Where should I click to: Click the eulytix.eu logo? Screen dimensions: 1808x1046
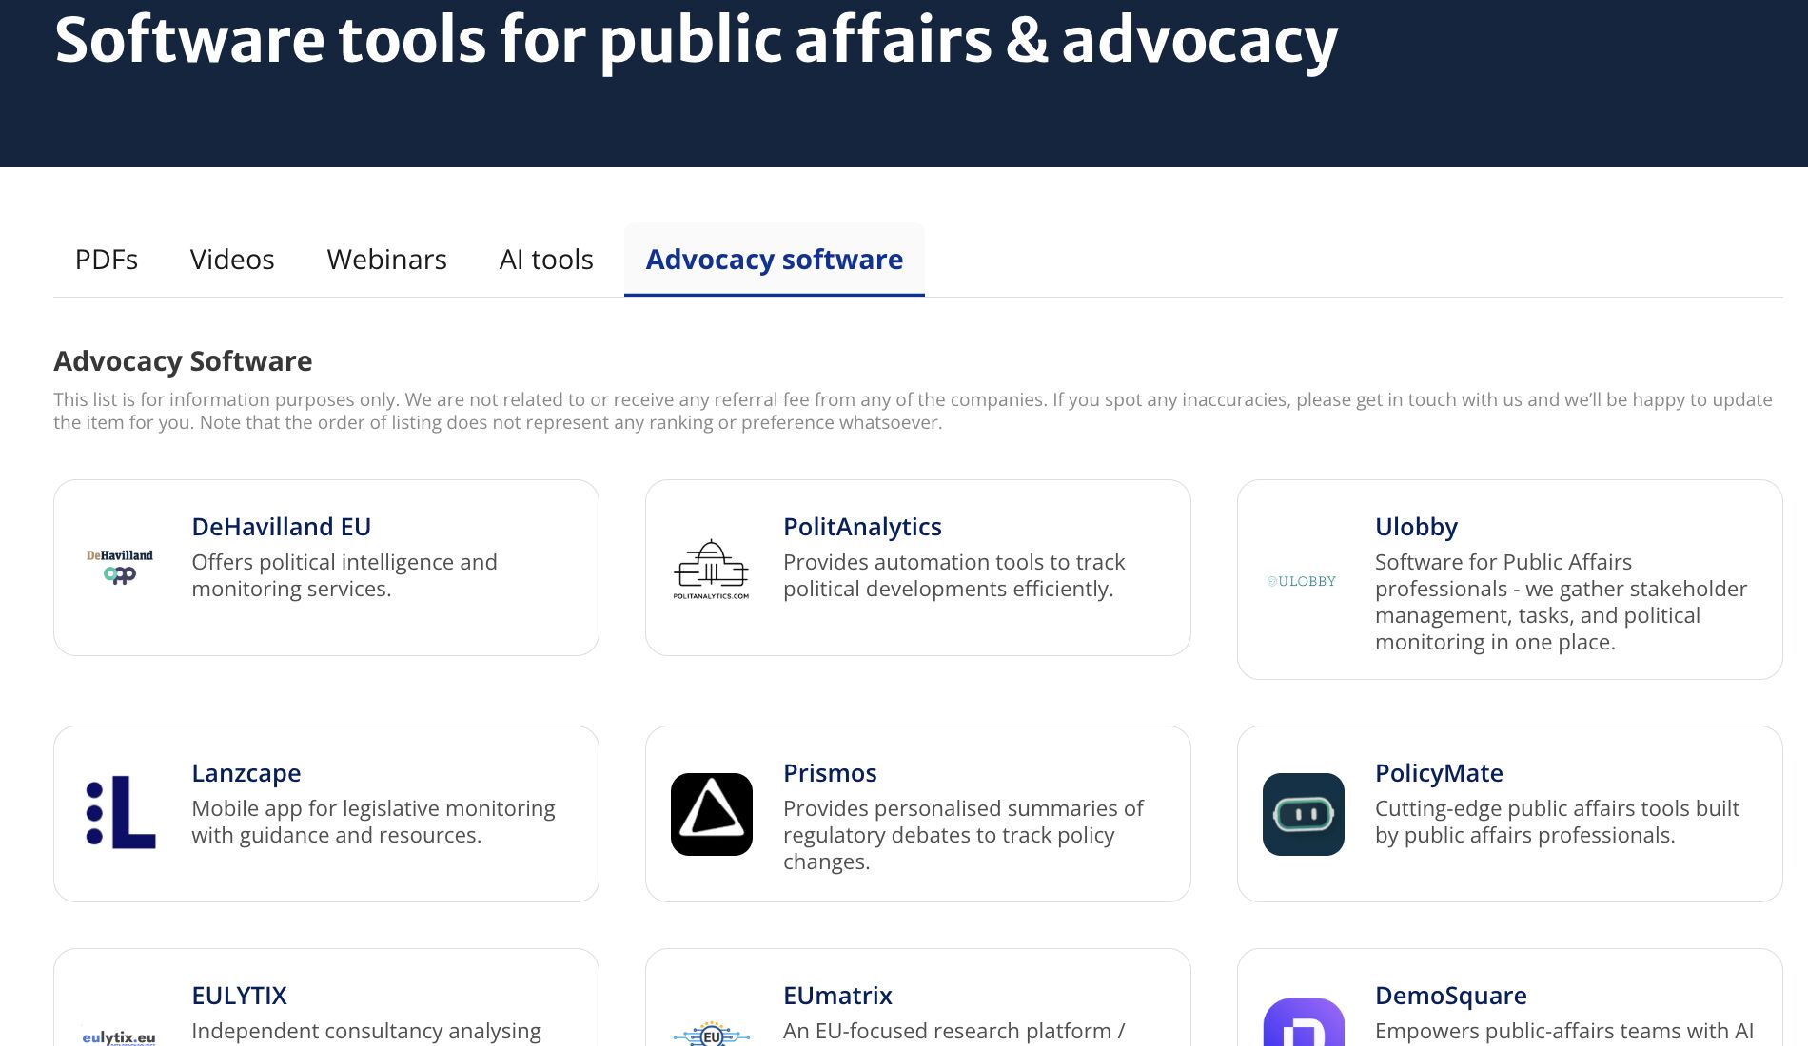(x=119, y=1037)
